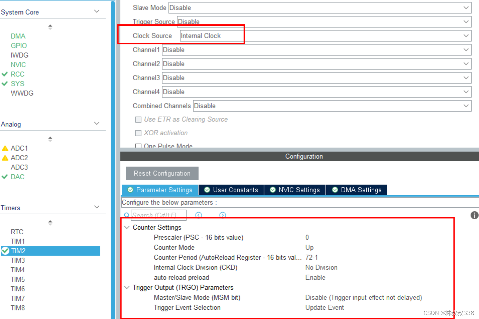
Task: Open the DMA Settings tab
Action: [x=357, y=190]
